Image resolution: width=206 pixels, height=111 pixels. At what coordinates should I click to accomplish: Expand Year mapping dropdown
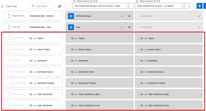(122, 27)
